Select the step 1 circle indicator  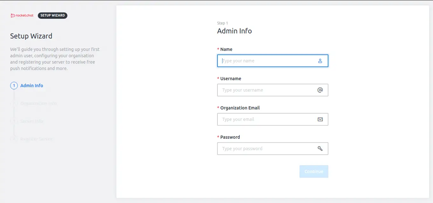coord(14,85)
